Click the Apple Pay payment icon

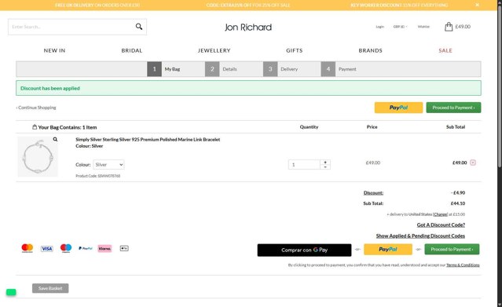(x=124, y=248)
